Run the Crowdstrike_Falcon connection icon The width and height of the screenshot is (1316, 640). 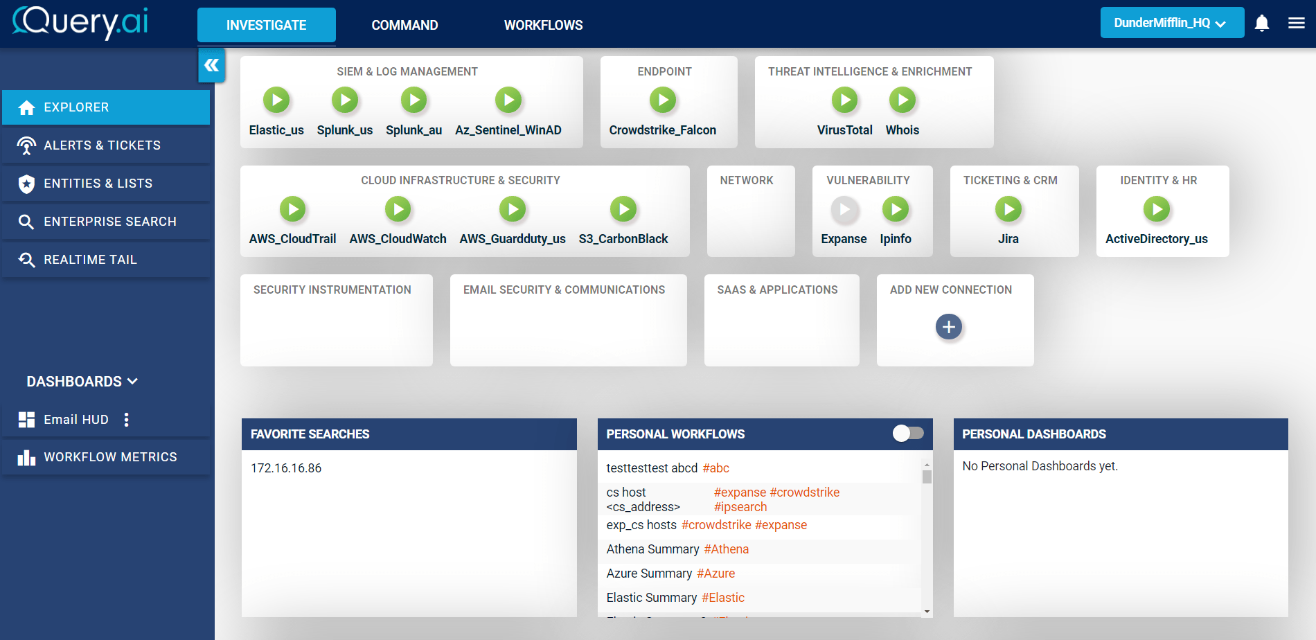coord(663,100)
